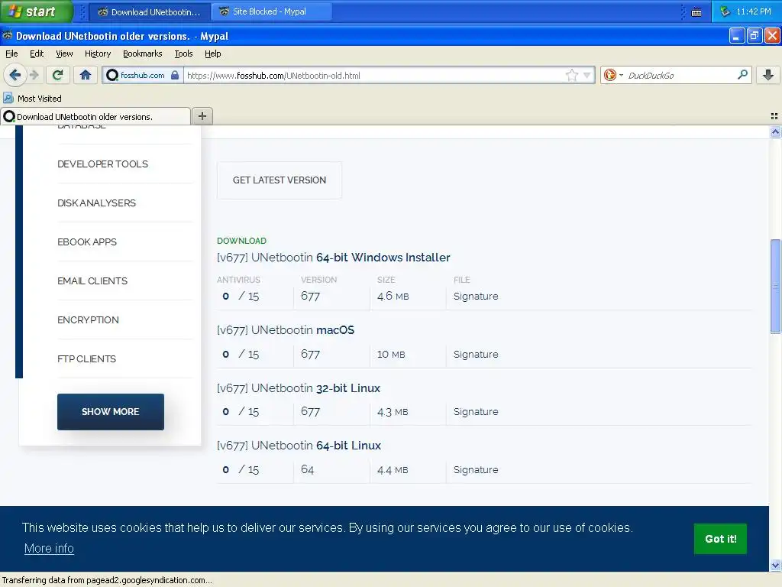The width and height of the screenshot is (782, 587).
Task: Click the vertical scrollbar thumb
Action: pyautogui.click(x=775, y=286)
